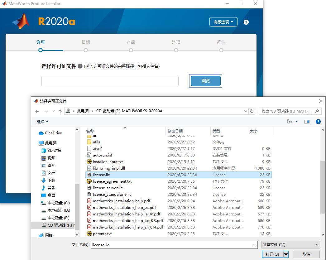This screenshot has height=260, width=326.
Task: Sort files by the 名称 column header
Action: click(90, 131)
